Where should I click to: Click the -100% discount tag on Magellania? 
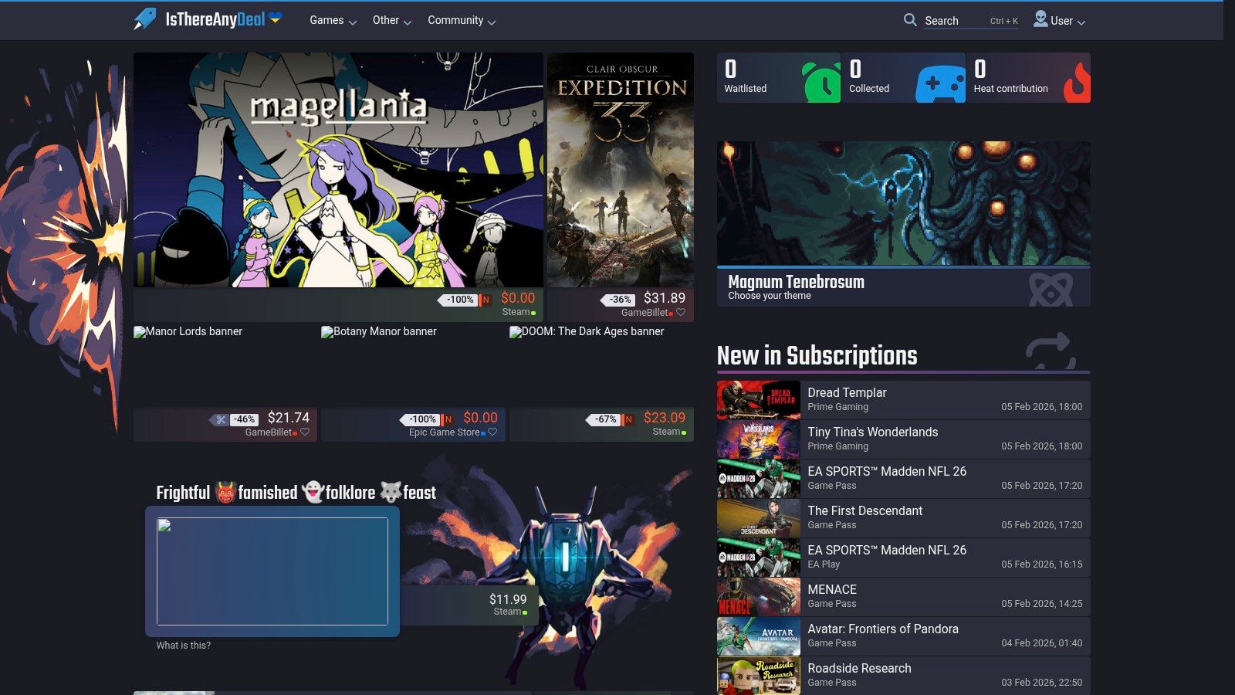point(461,300)
